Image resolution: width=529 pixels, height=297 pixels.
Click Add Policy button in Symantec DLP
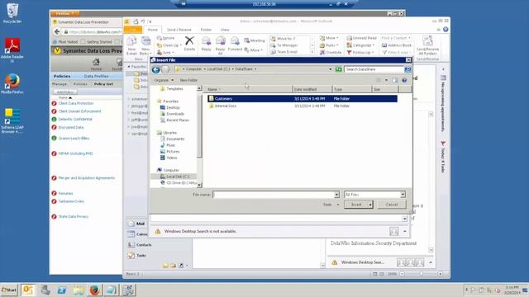point(64,92)
